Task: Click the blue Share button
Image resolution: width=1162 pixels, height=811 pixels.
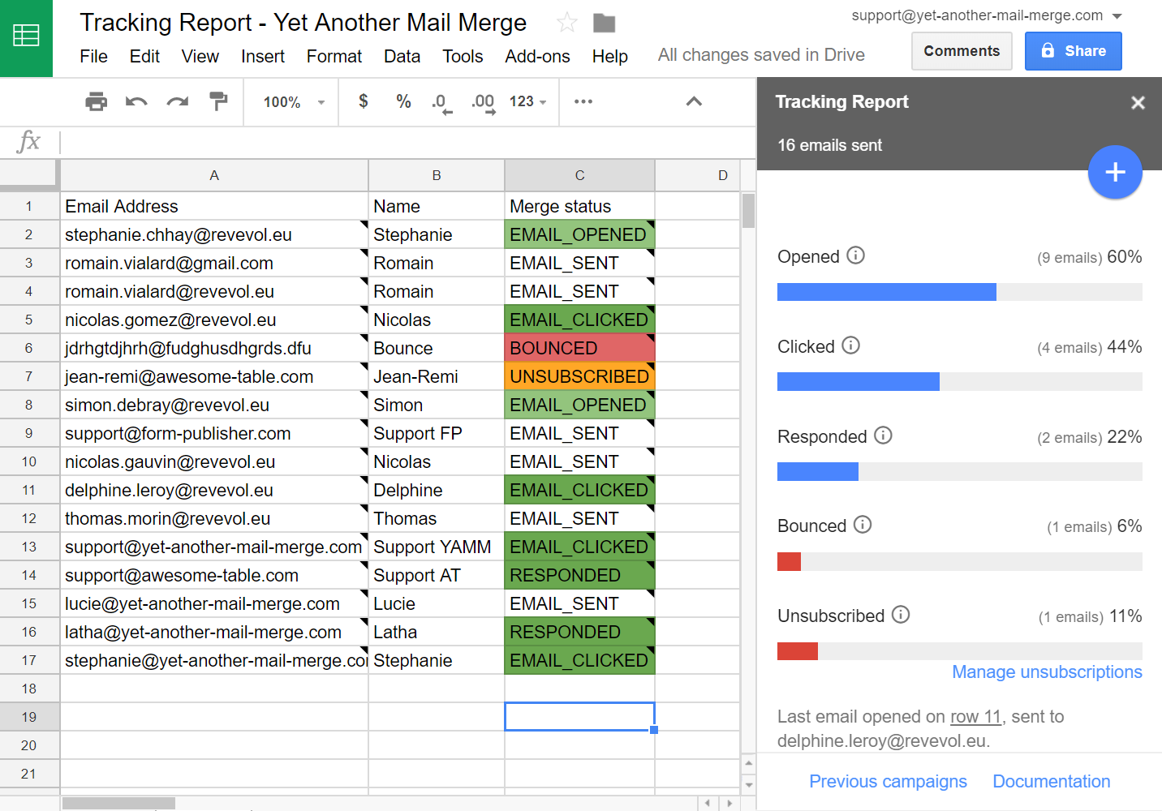Action: click(1073, 51)
